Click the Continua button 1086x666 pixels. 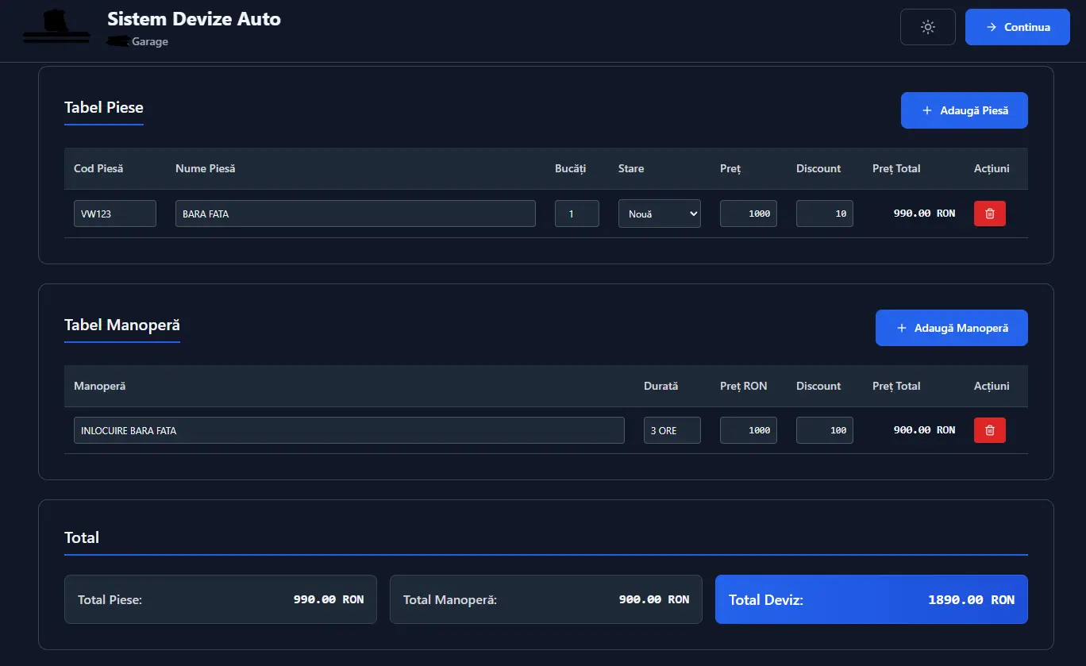(x=1017, y=27)
